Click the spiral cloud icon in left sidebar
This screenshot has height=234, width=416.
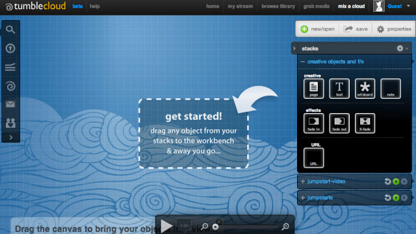click(x=10, y=86)
